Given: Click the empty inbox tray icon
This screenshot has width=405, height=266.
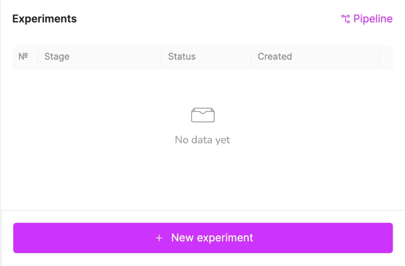Looking at the screenshot, I should 203,115.
